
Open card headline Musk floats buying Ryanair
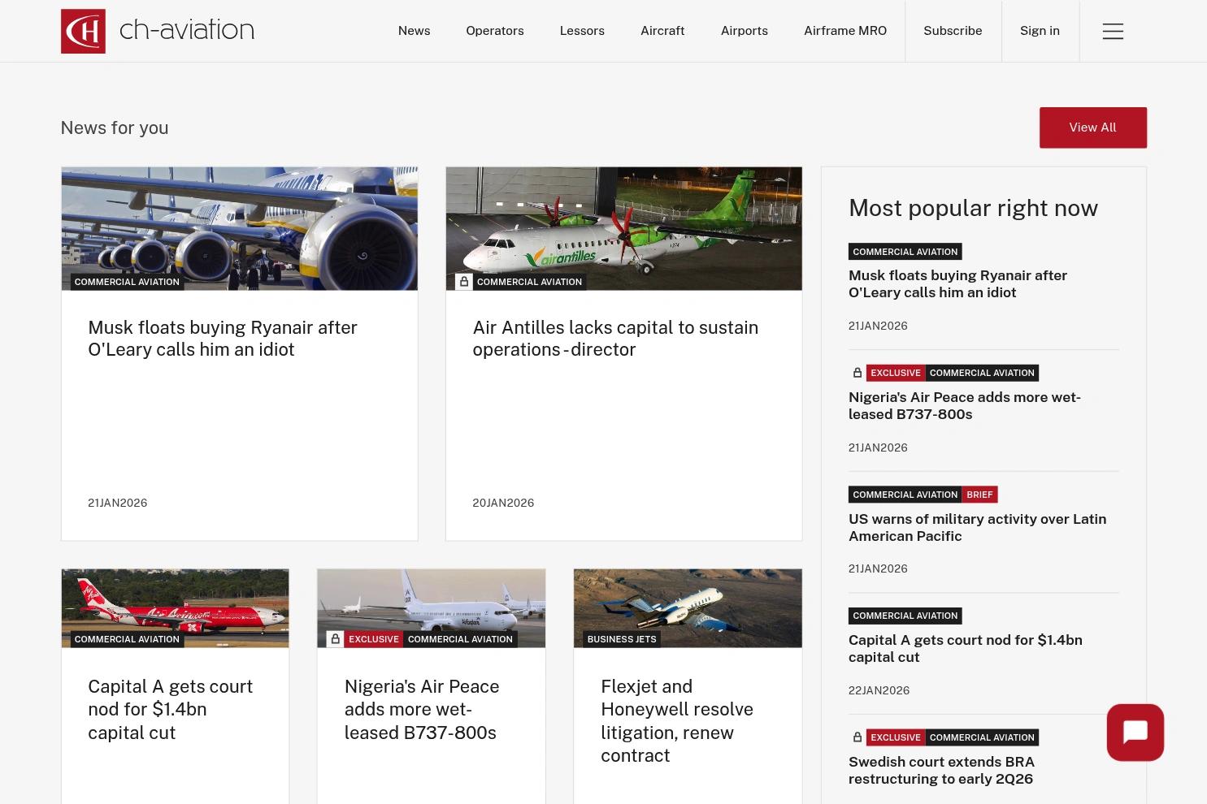click(223, 339)
